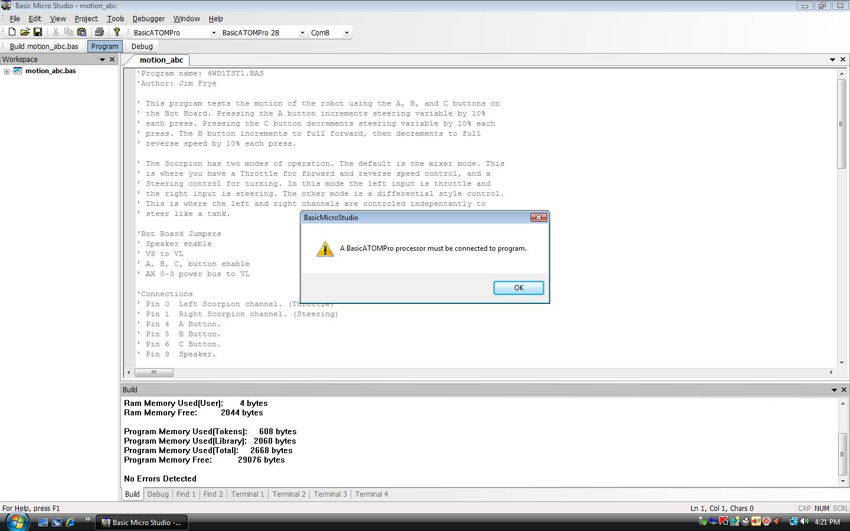Click OK in the error dialog
This screenshot has height=531, width=850.
coord(518,288)
